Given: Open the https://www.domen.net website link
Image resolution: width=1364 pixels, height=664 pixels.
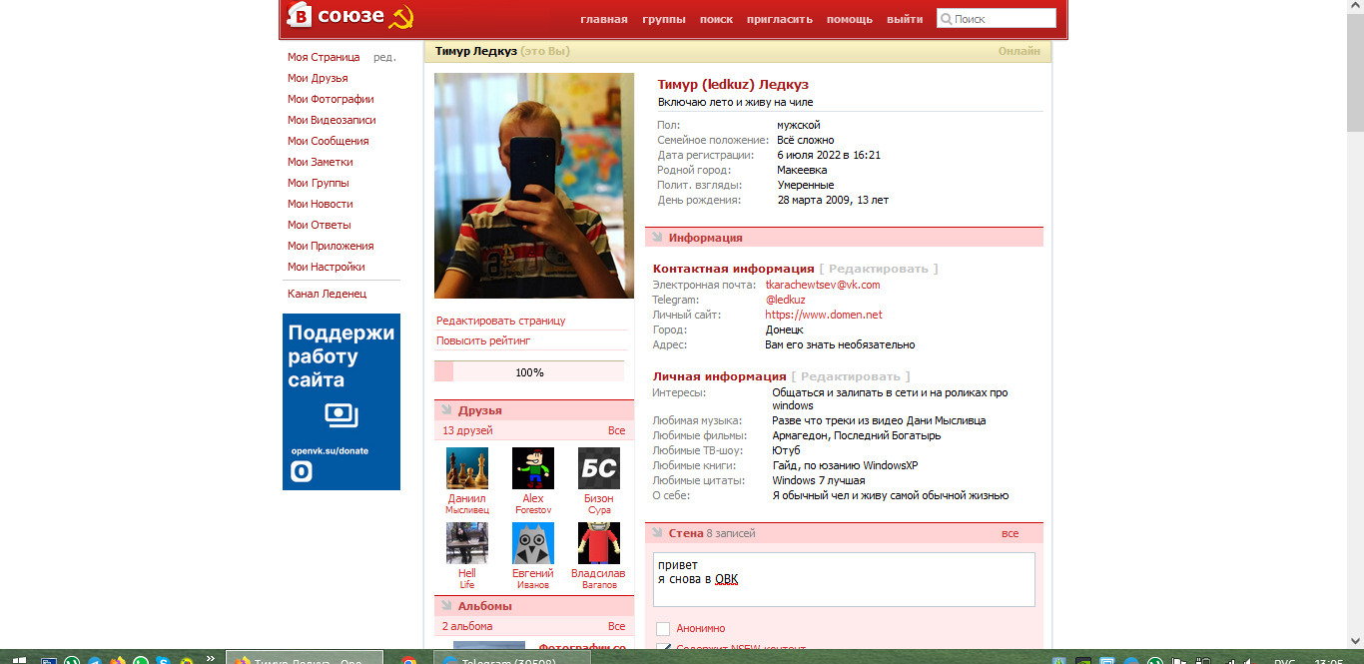Looking at the screenshot, I should tap(824, 315).
